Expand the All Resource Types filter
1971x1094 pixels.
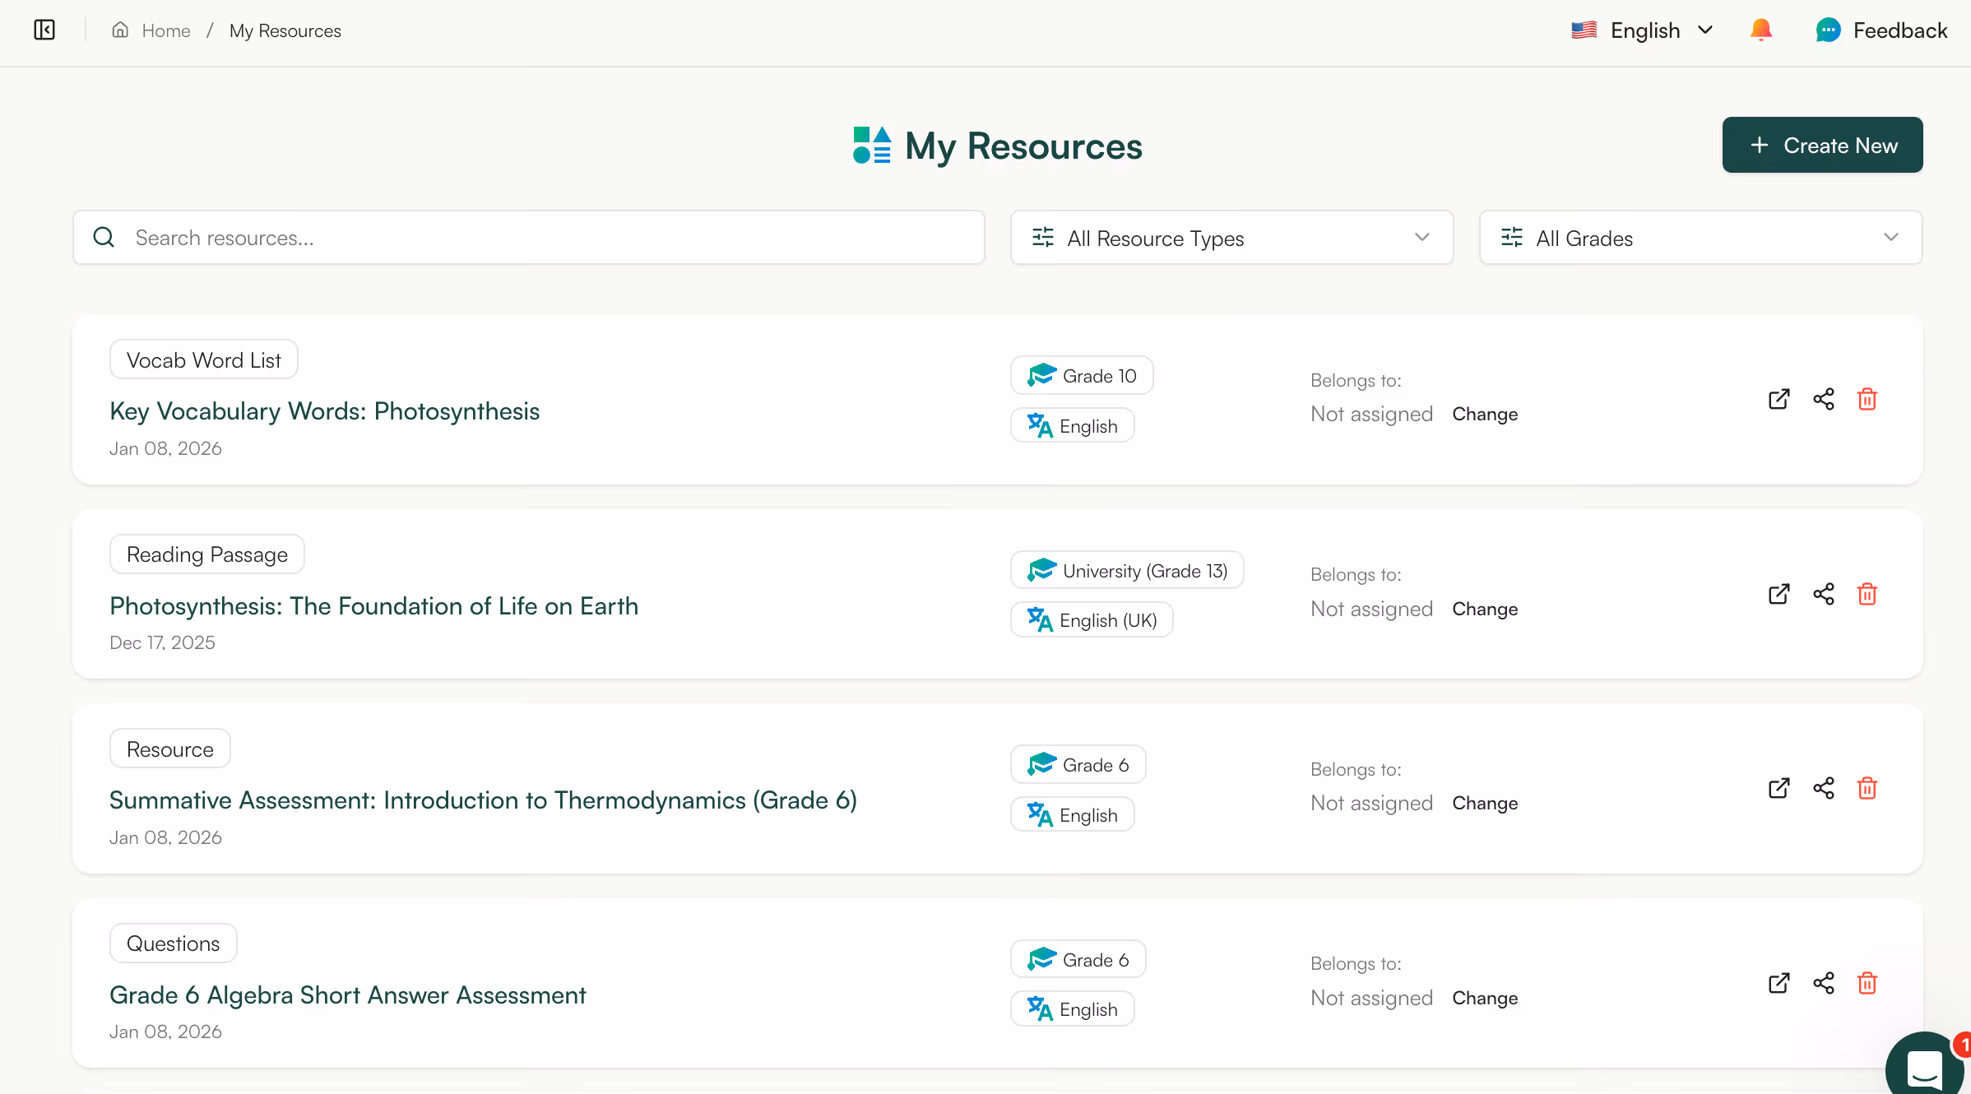click(1231, 238)
